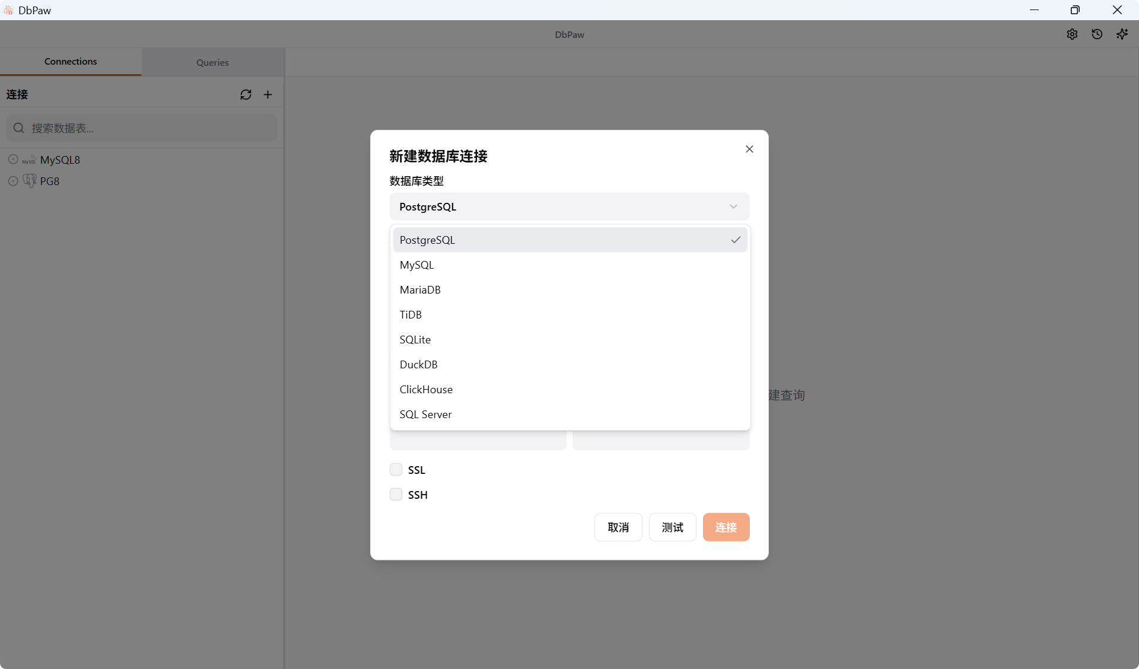Viewport: 1139px width, 669px height.
Task: Click the orange 连接 connect button
Action: (x=726, y=527)
